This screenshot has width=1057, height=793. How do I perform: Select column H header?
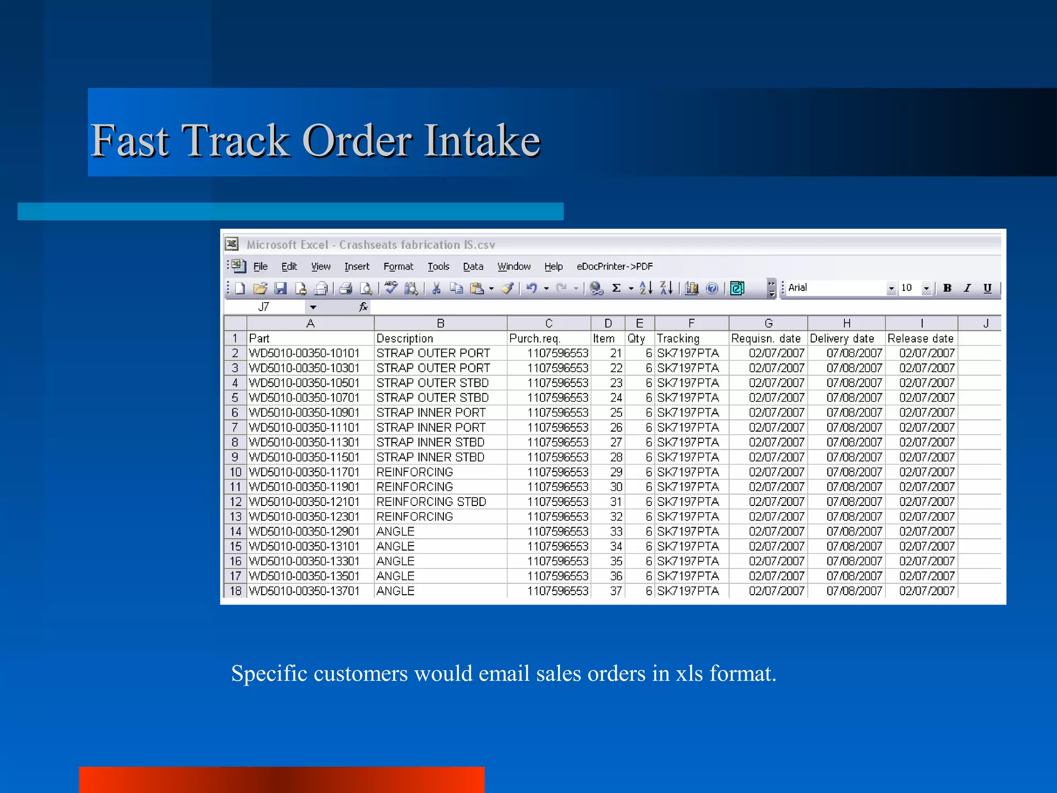click(846, 323)
